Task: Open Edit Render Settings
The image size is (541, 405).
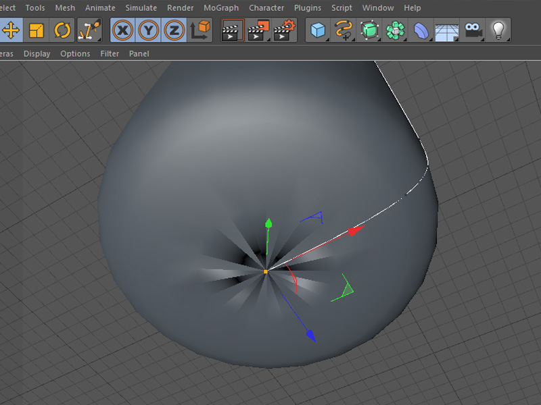Action: pos(284,30)
